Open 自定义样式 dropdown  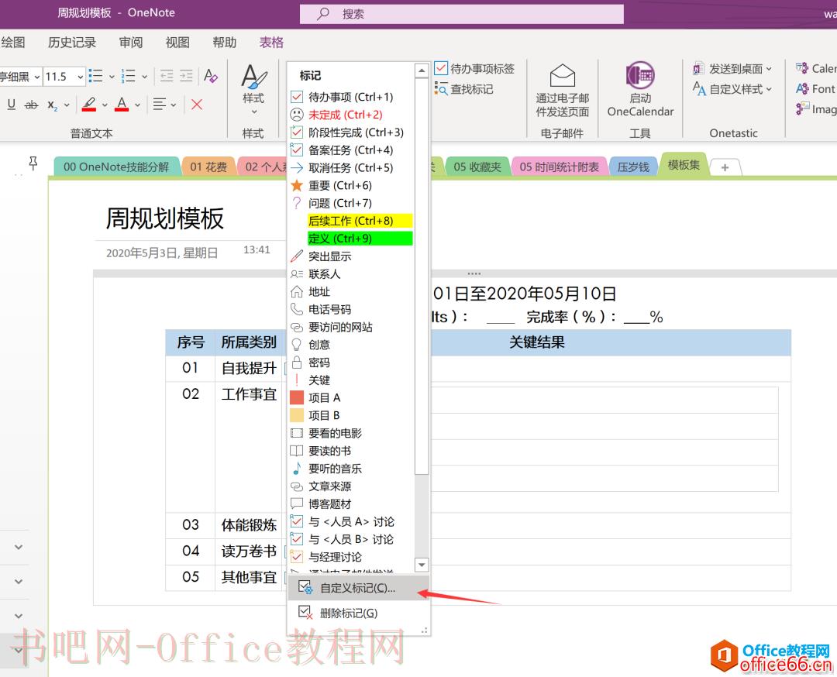[x=732, y=88]
